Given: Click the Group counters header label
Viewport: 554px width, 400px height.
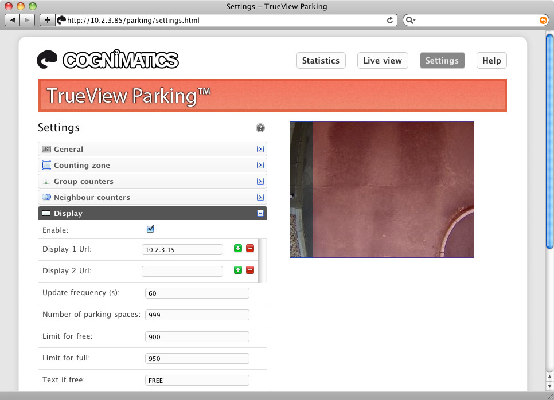Looking at the screenshot, I should pyautogui.click(x=84, y=182).
